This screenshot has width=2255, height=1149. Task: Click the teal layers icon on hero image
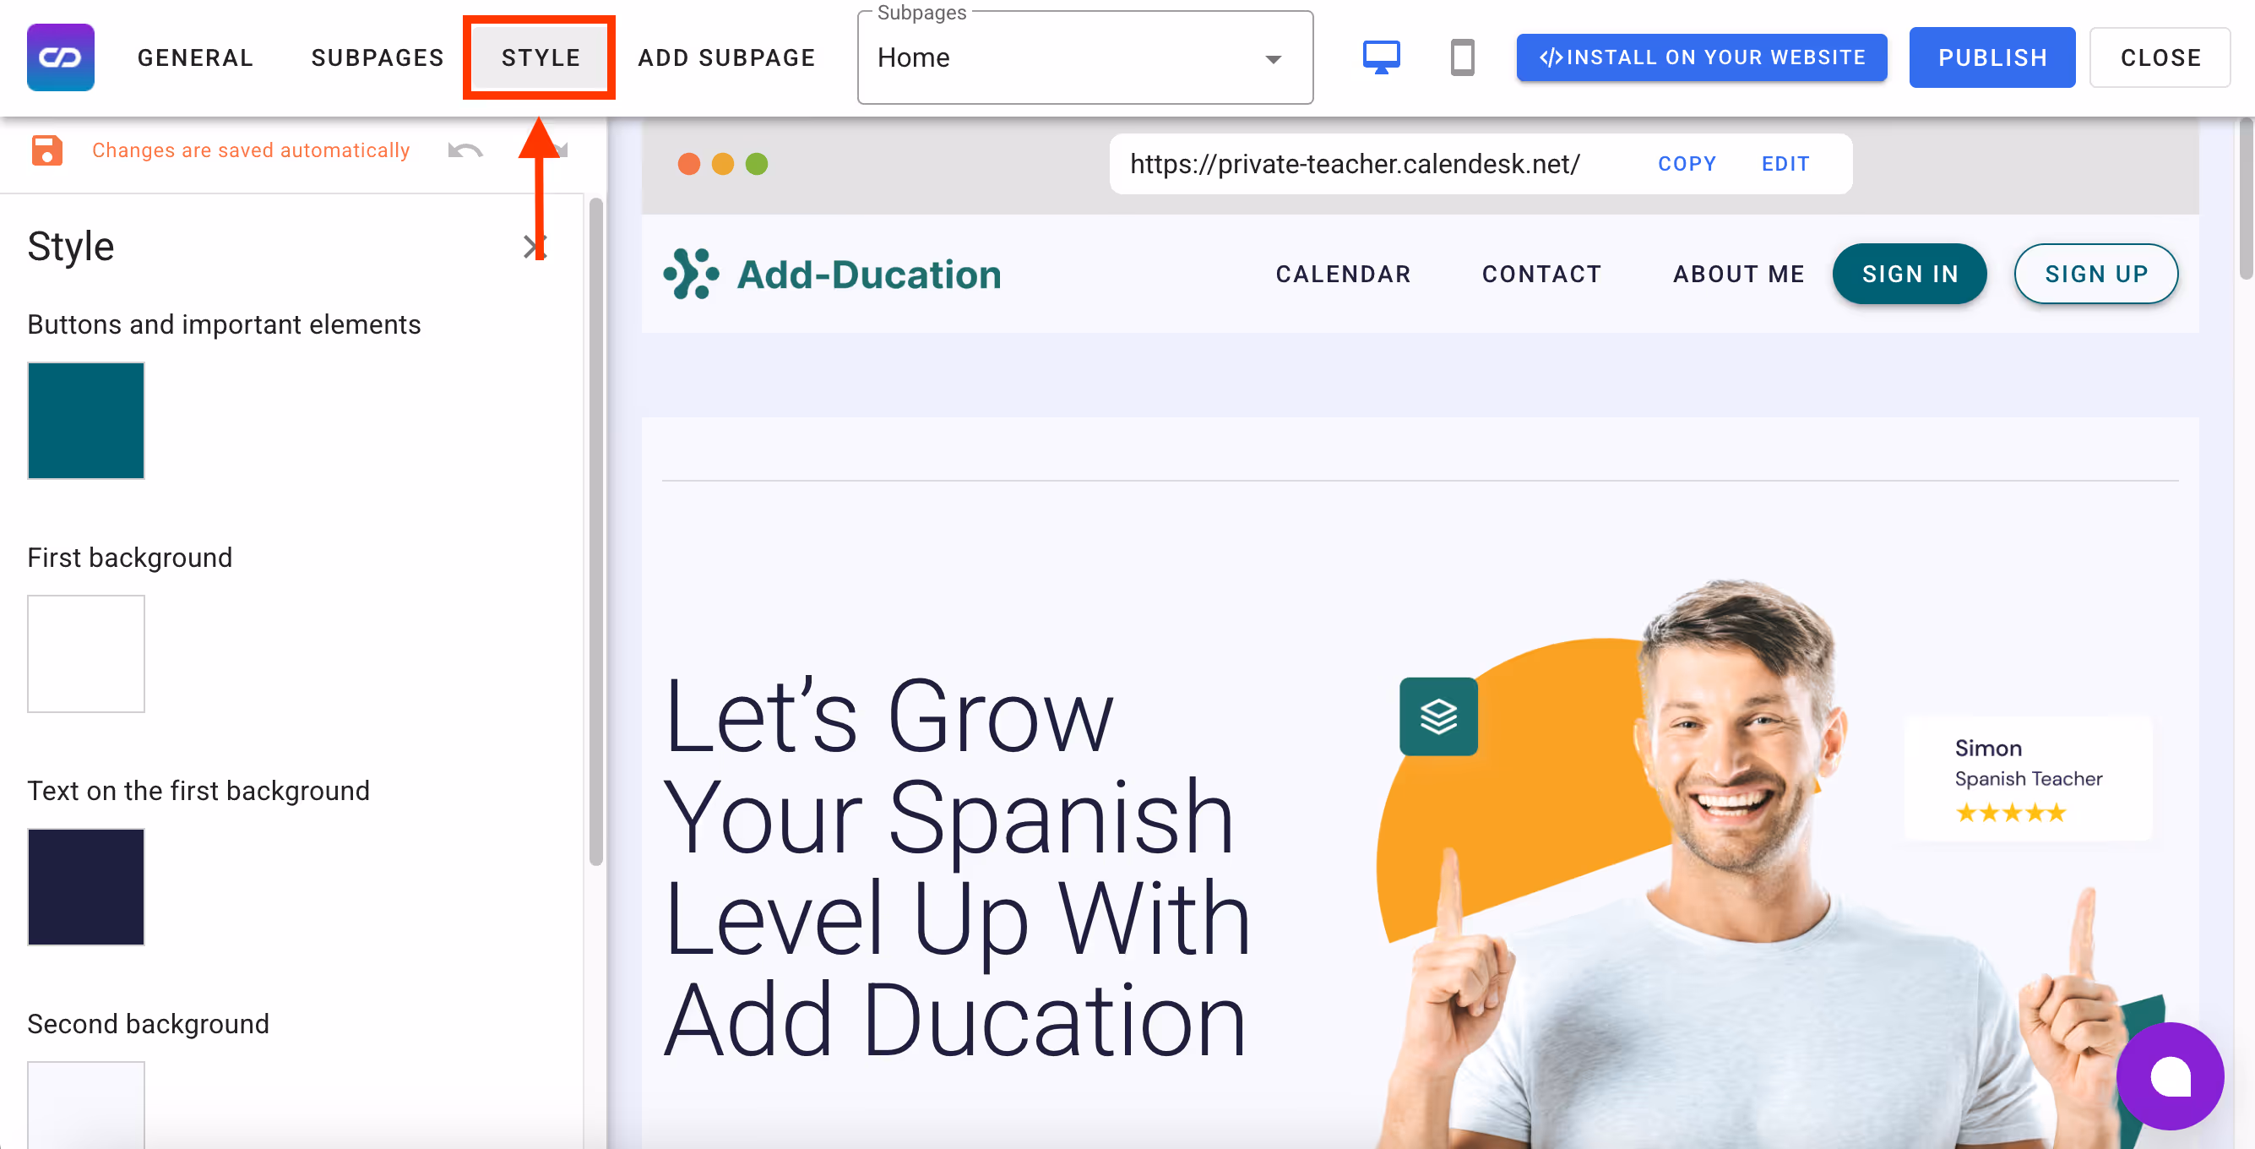click(x=1437, y=716)
